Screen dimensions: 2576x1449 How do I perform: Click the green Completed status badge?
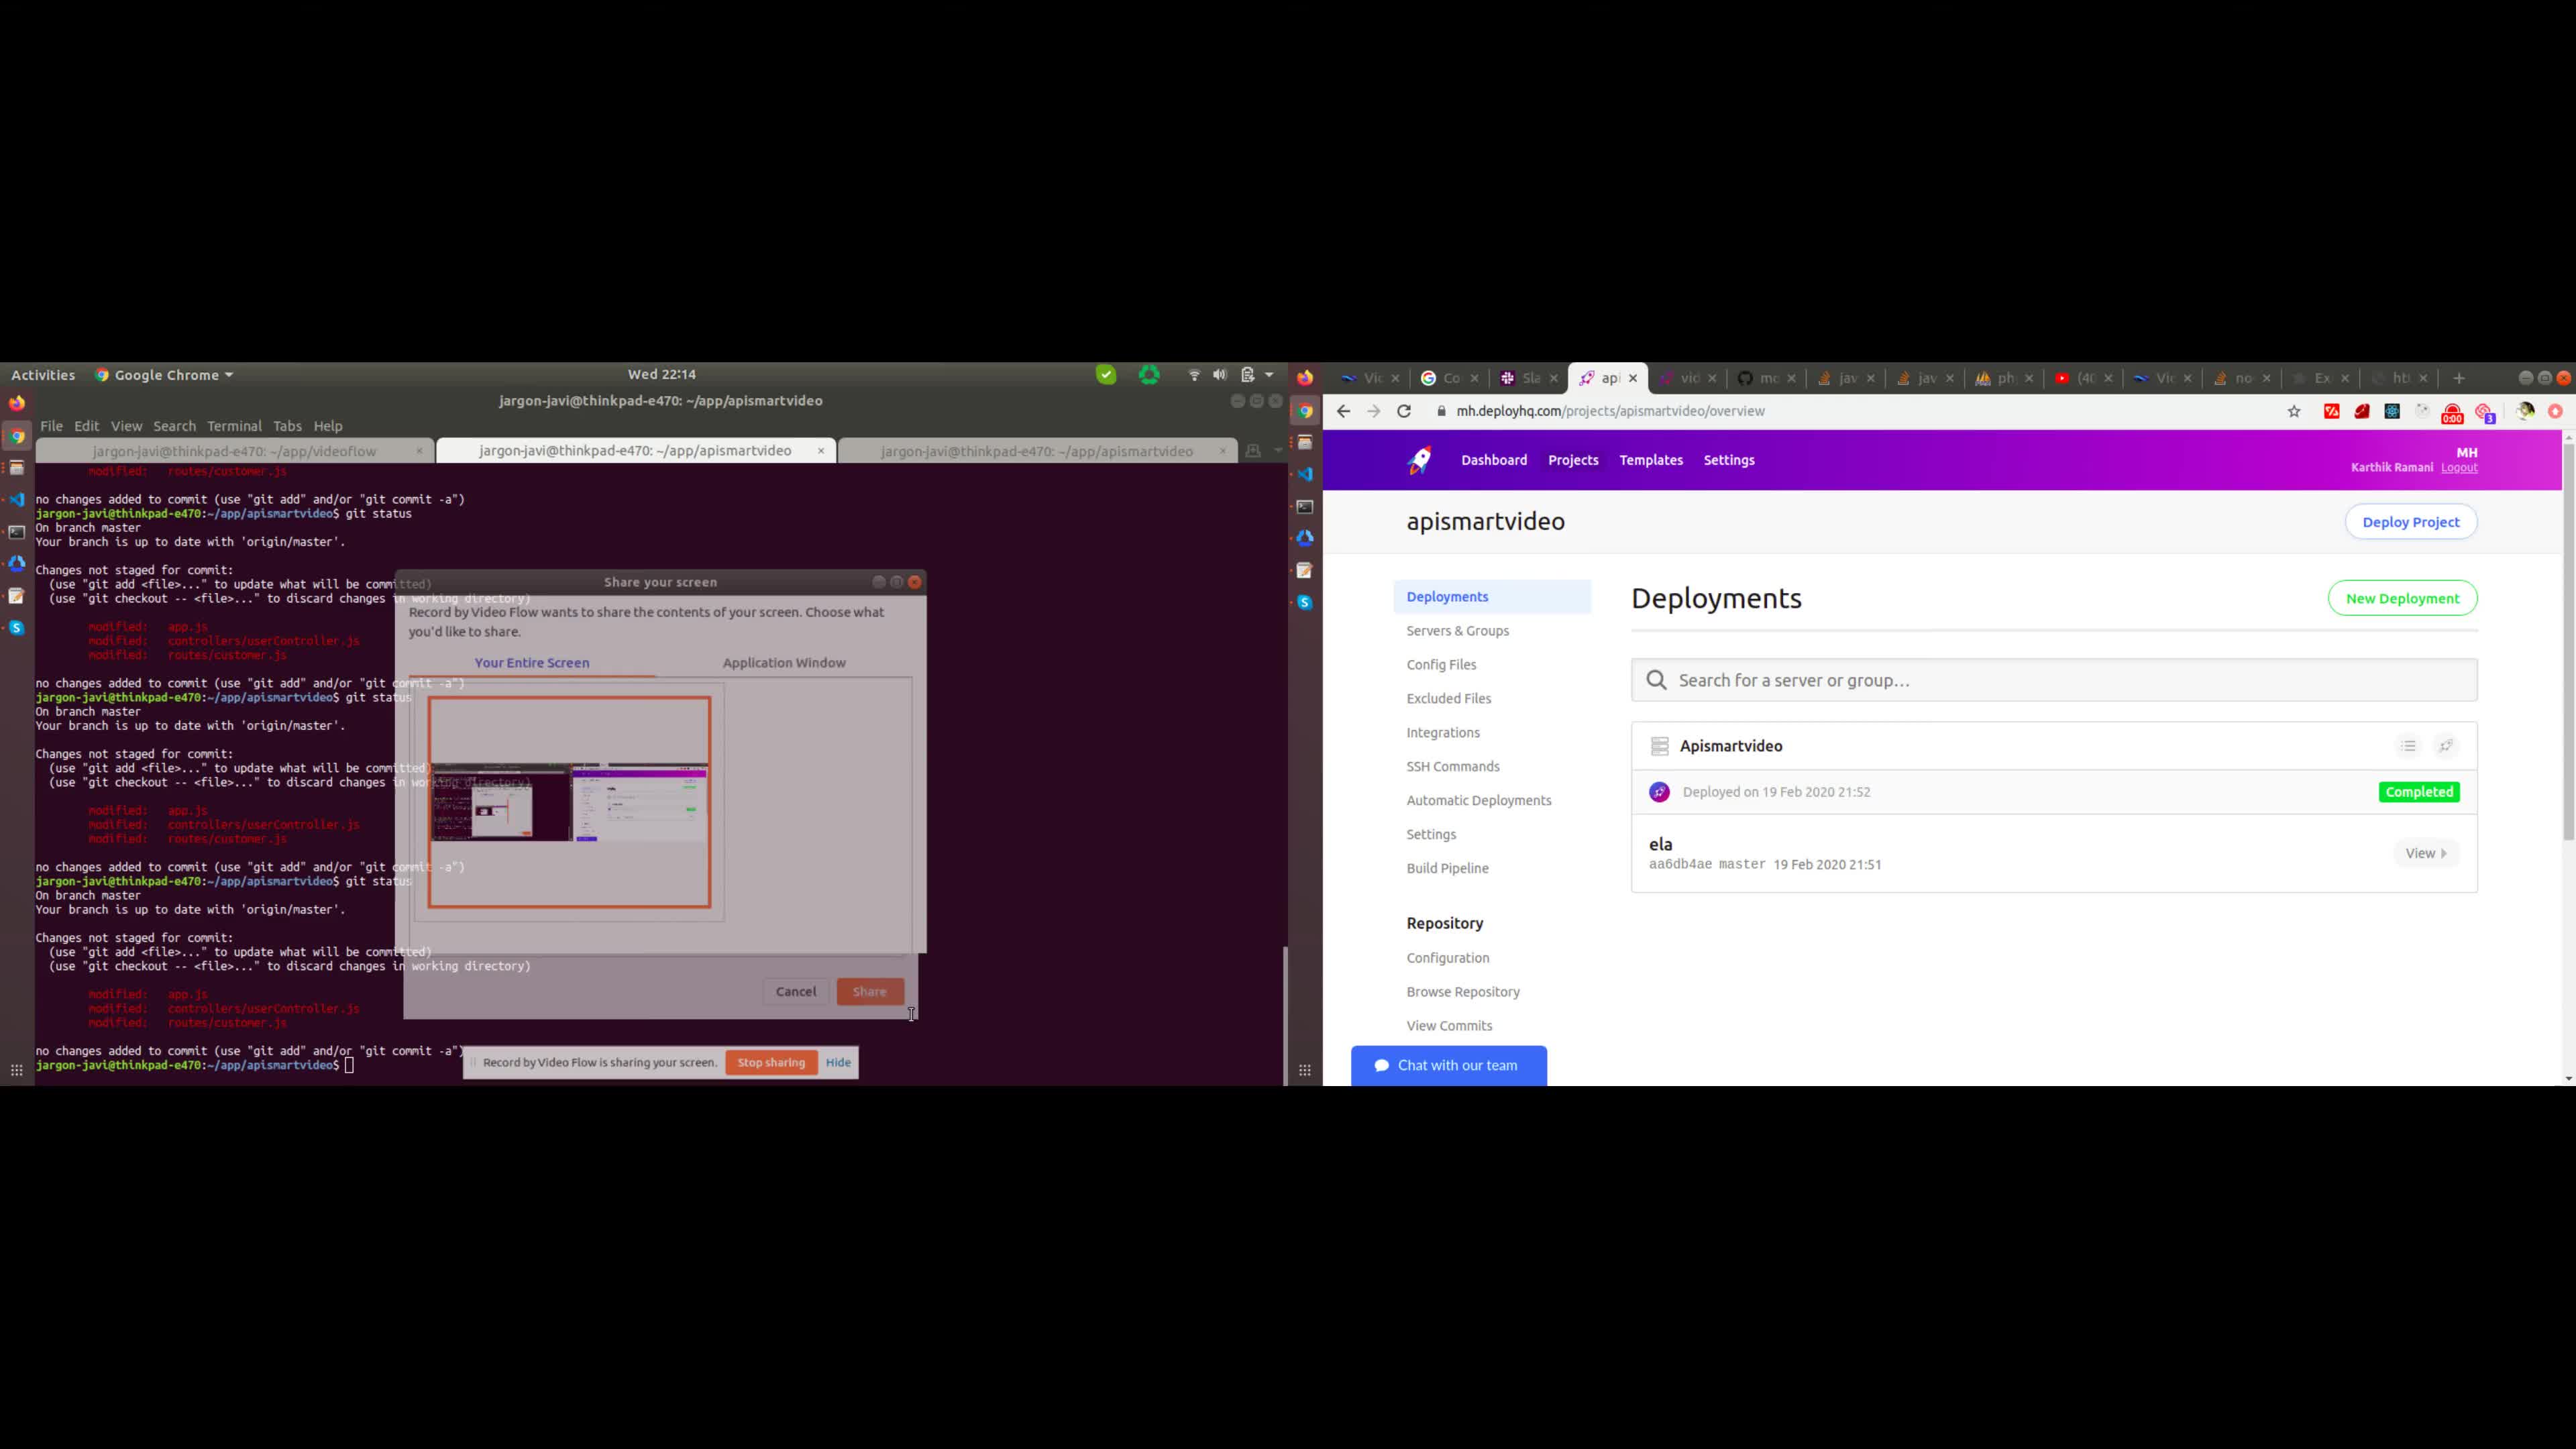pos(2419,792)
